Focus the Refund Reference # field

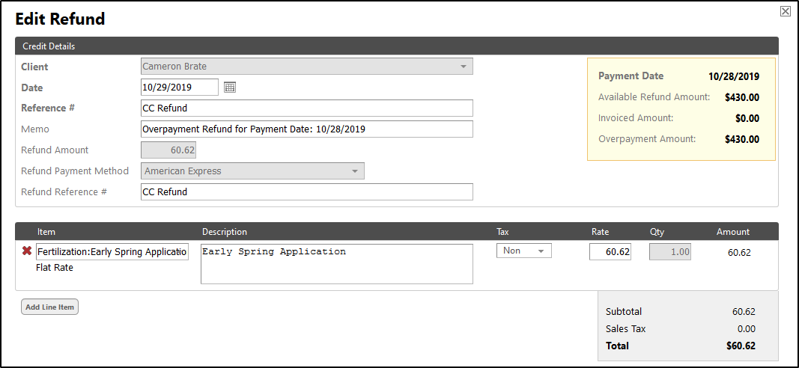point(307,192)
